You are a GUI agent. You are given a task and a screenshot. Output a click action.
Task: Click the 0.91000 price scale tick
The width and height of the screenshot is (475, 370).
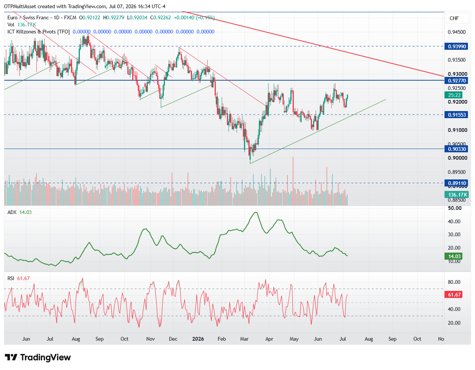457,130
